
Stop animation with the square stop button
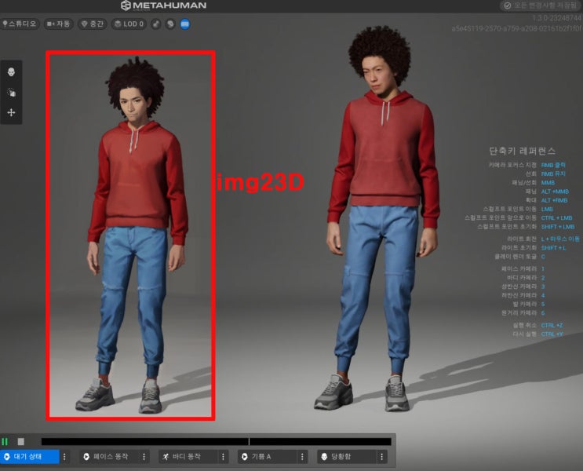click(x=21, y=442)
